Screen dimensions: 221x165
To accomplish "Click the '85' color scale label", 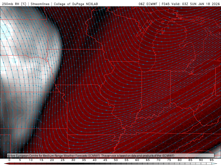I will coord(190,160).
